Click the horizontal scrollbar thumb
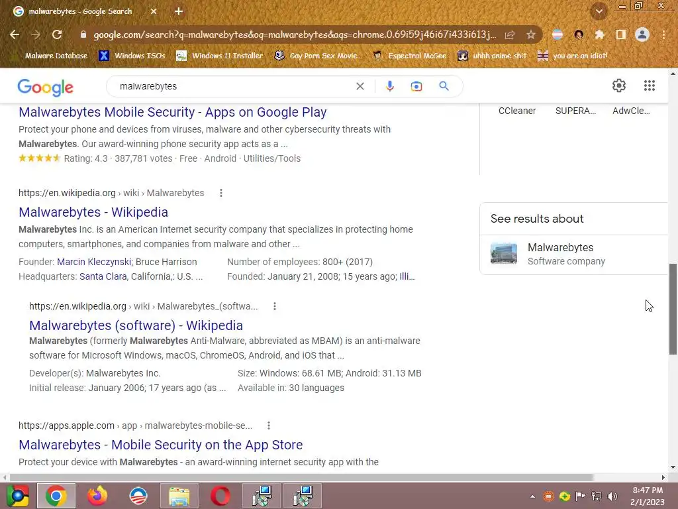The image size is (678, 509). coord(301,477)
